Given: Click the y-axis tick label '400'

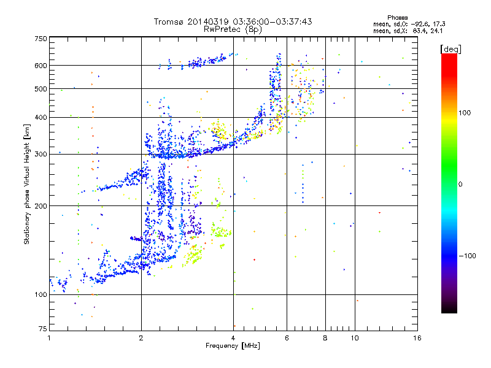Looking at the screenshot, I should 41,118.
